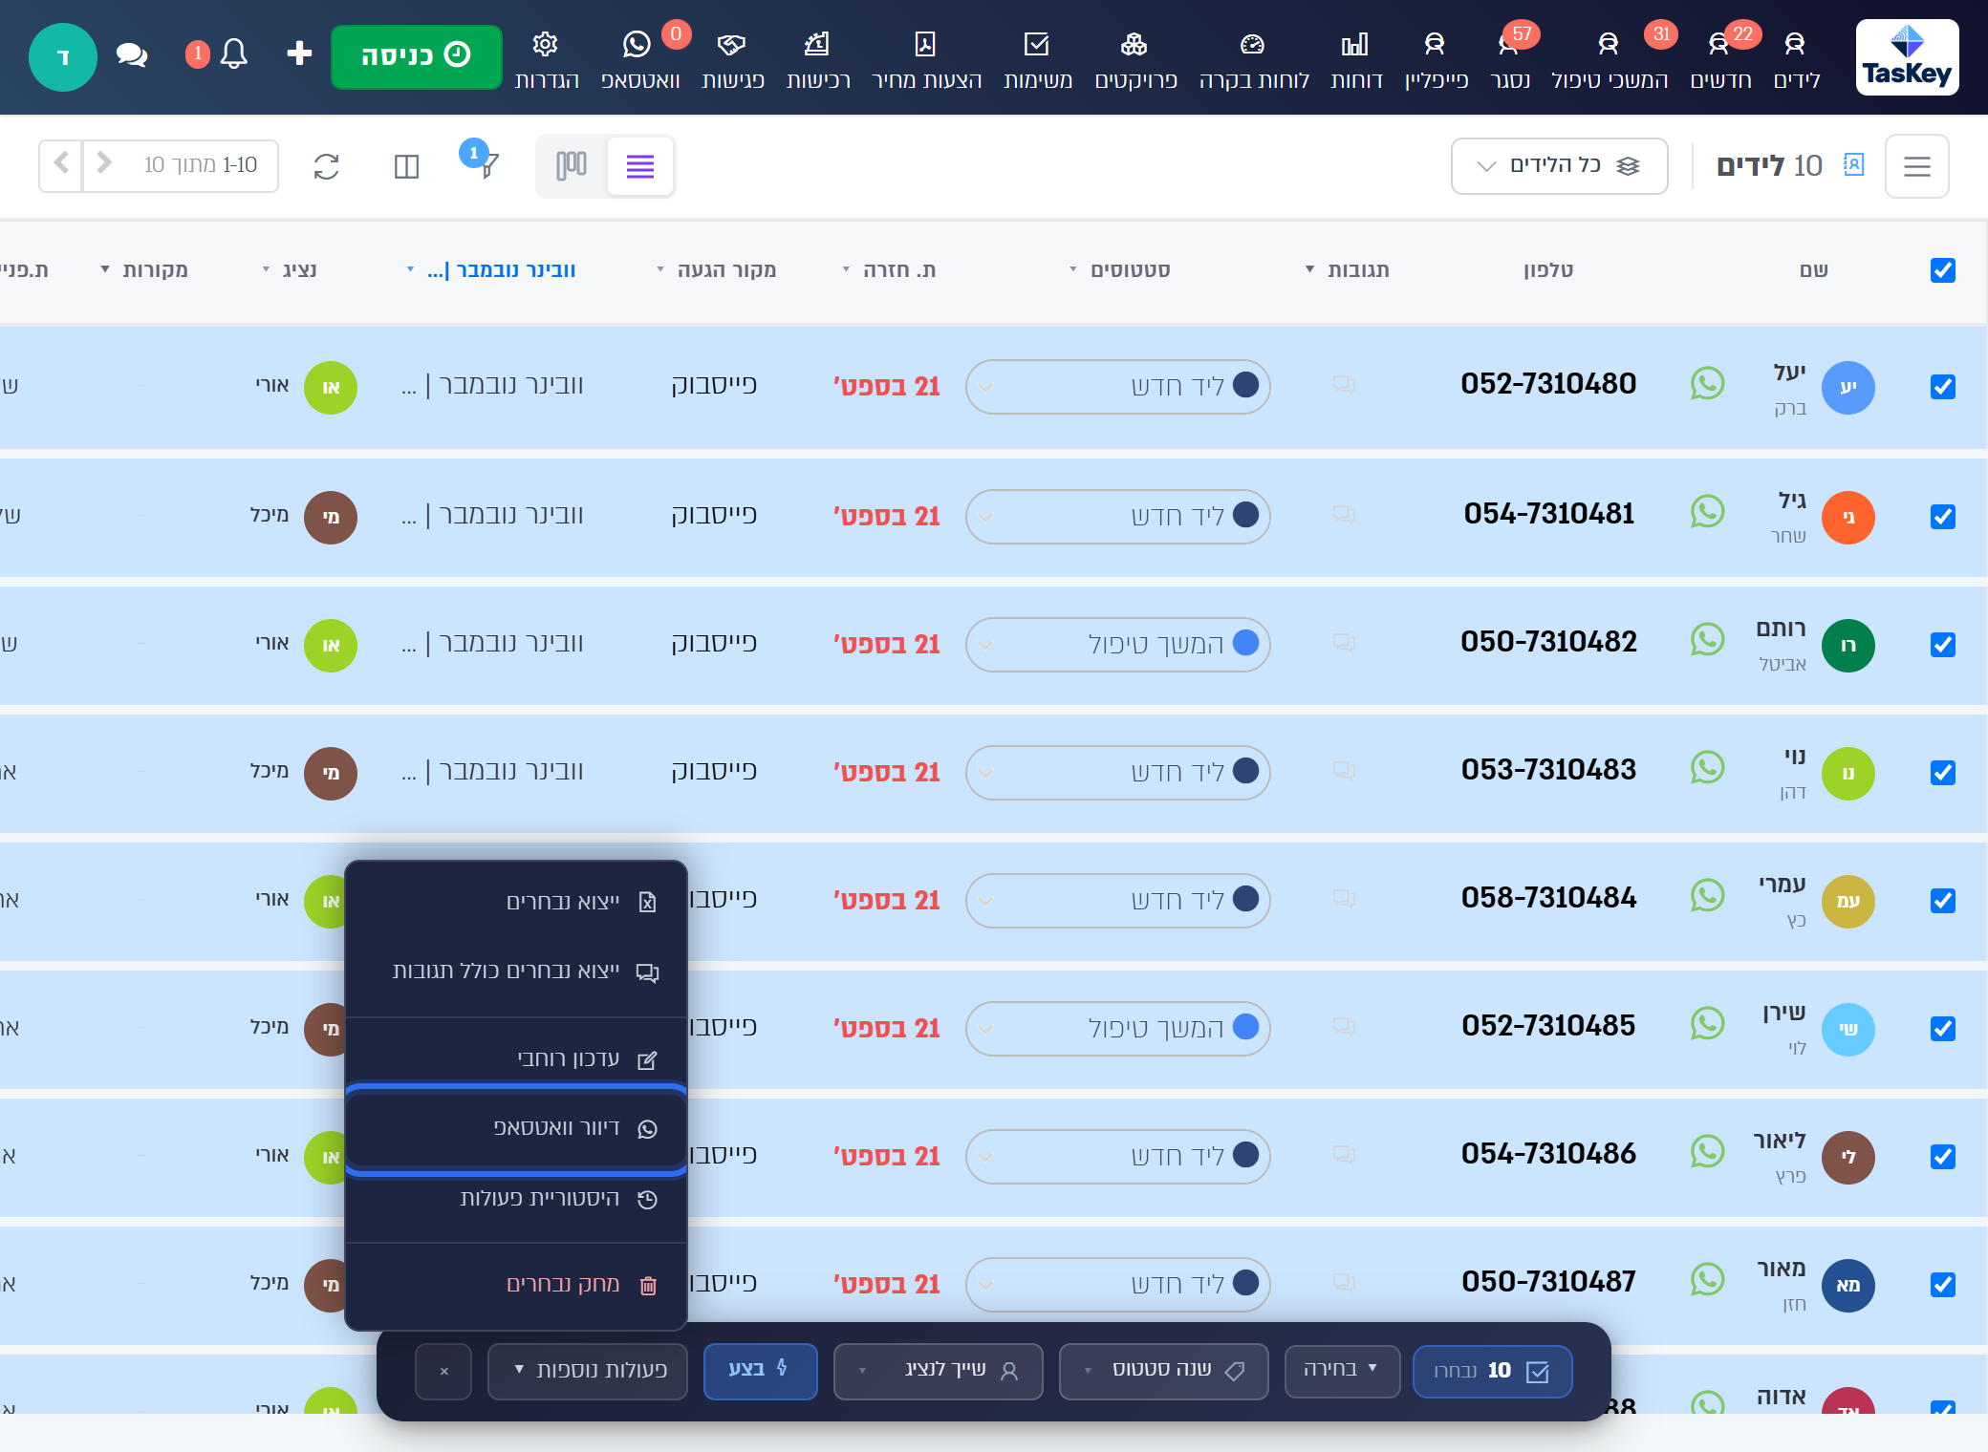Click the פעולות נוספות button
The height and width of the screenshot is (1452, 1988).
[588, 1371]
